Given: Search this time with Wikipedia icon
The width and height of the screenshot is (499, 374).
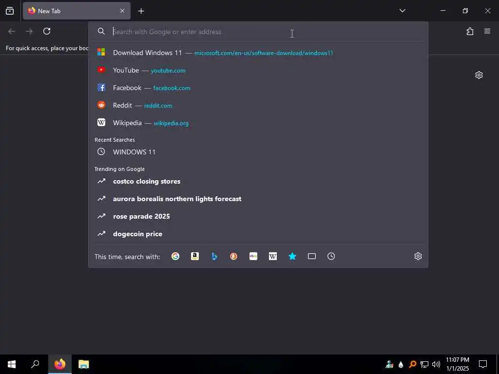Looking at the screenshot, I should pyautogui.click(x=273, y=256).
